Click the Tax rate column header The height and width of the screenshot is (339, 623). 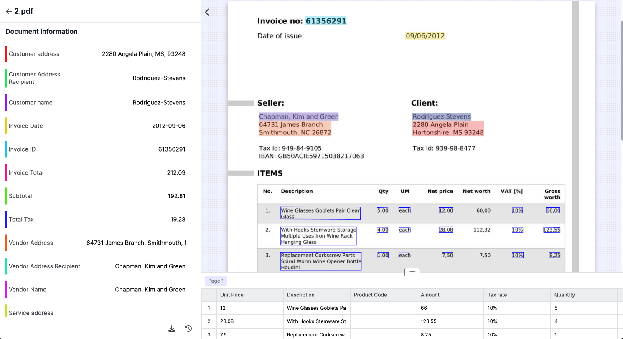point(517,295)
